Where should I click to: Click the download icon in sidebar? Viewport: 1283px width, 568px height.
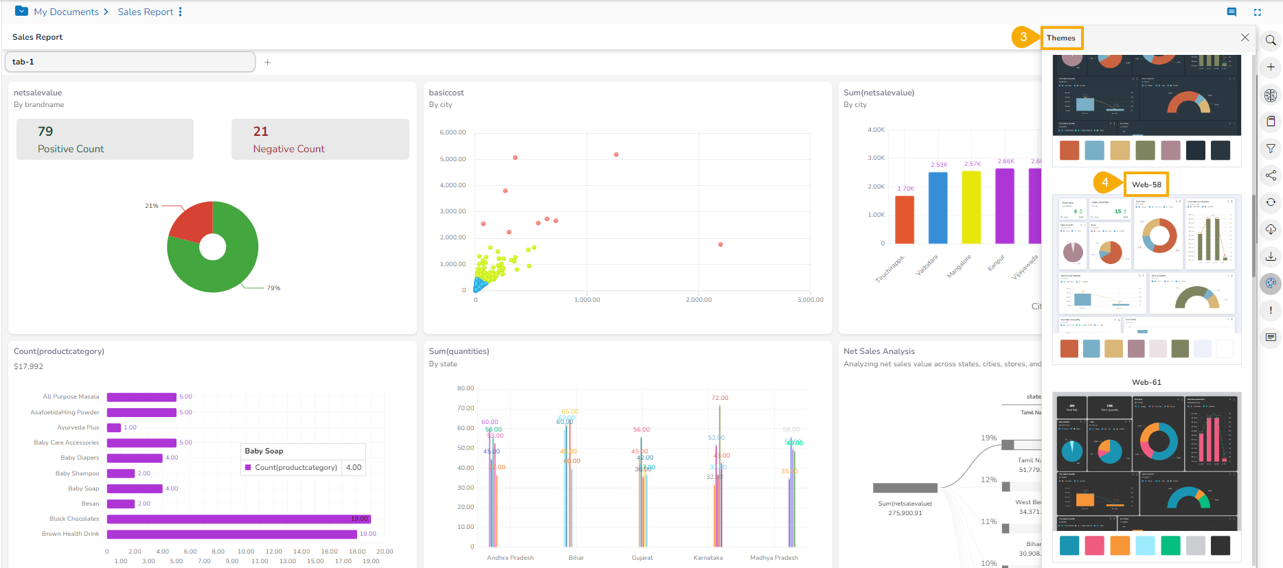pyautogui.click(x=1271, y=256)
